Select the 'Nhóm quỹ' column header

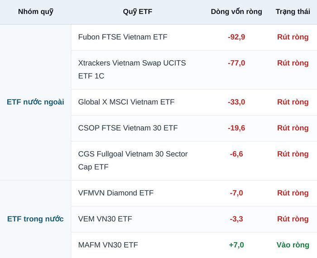[x=36, y=12]
